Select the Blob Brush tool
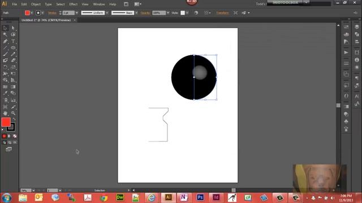Viewport: 362px width, 203px height. pos(5,60)
